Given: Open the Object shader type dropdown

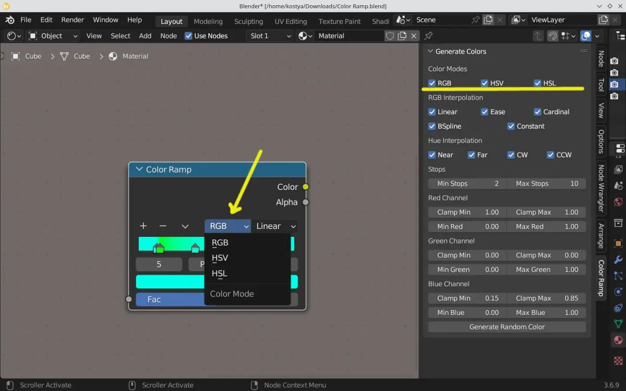Looking at the screenshot, I should pos(53,36).
